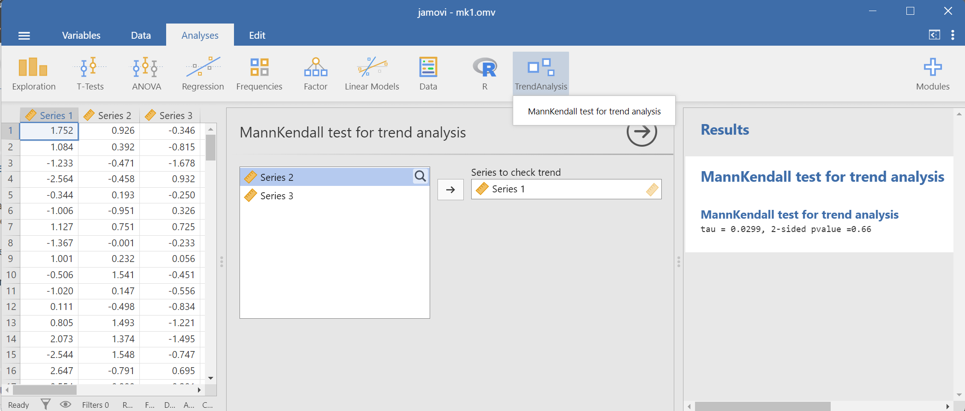Click the Series 3 column header

170,115
